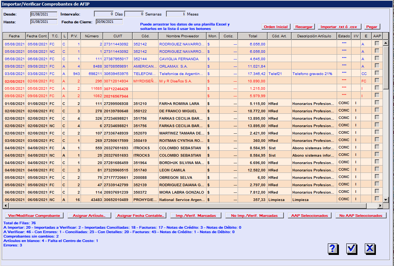Open Ver/Modificar Comprobante
This screenshot has height=266, width=394.
pyautogui.click(x=34, y=215)
